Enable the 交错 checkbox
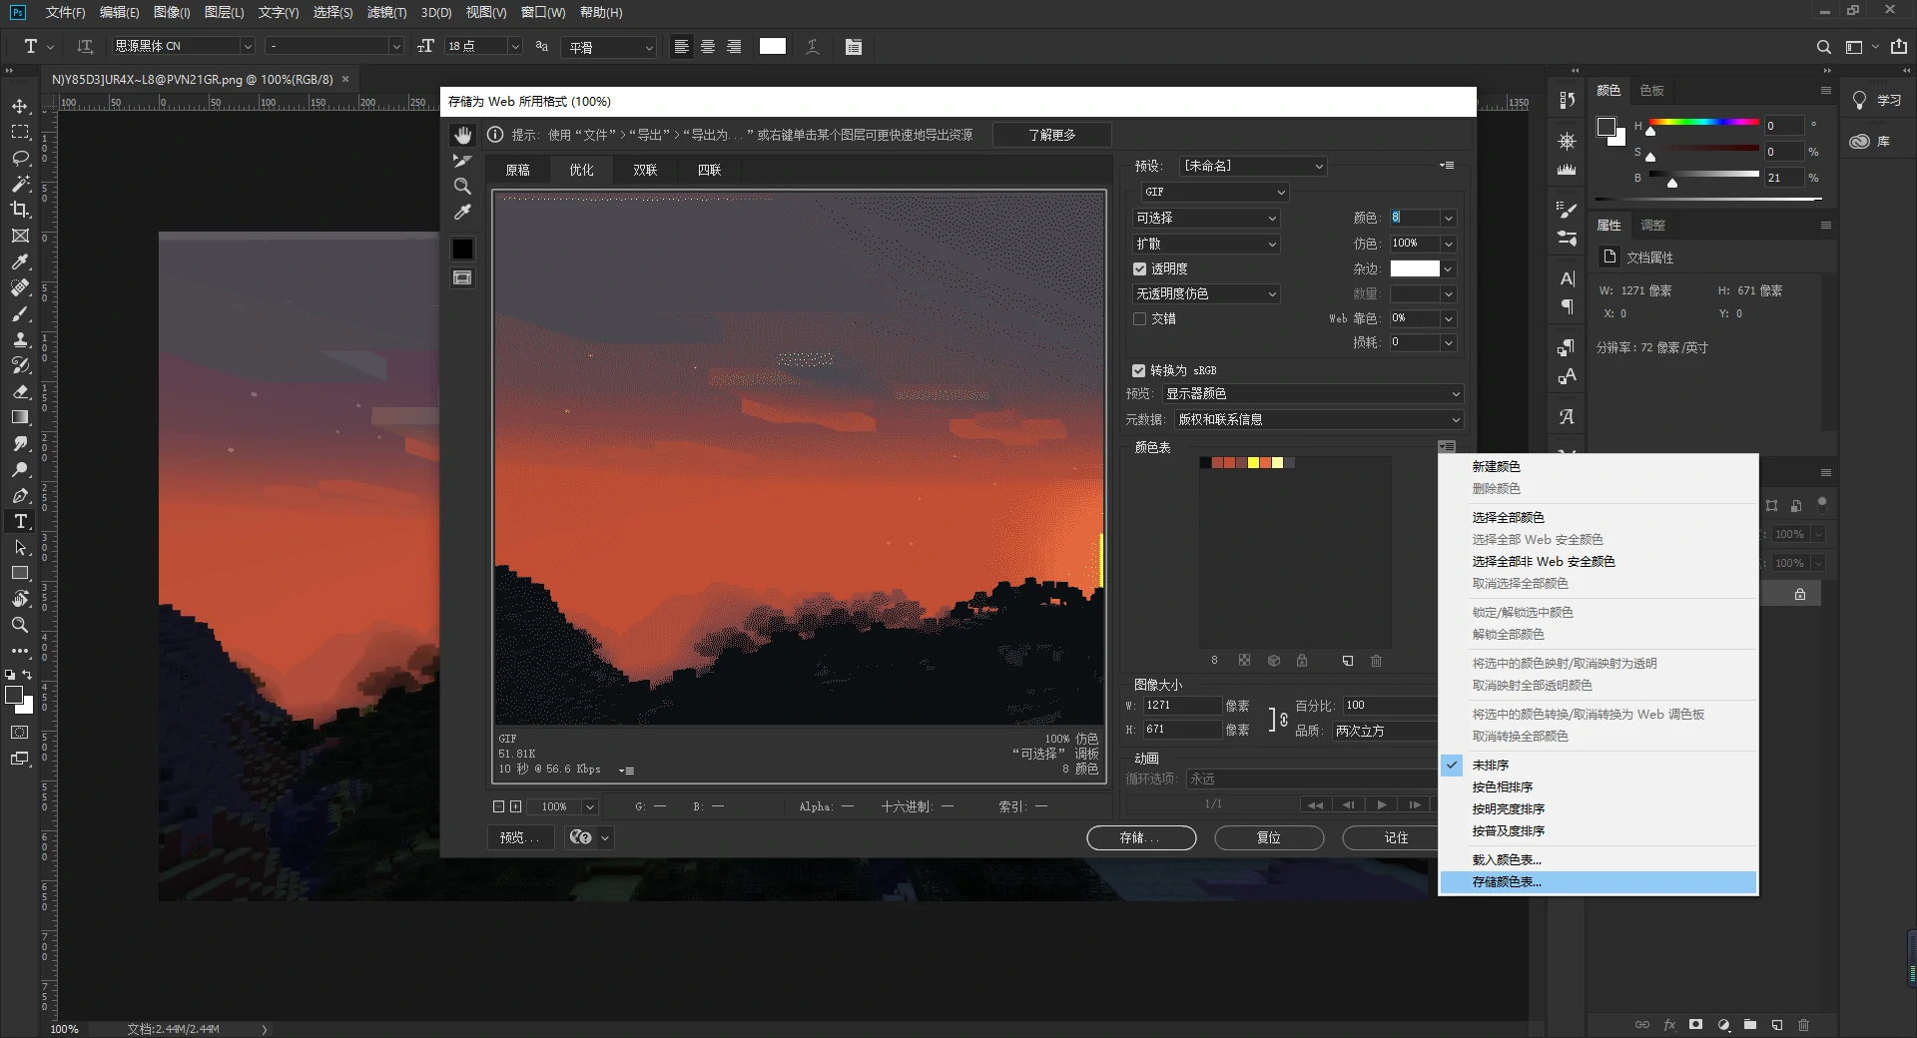 [x=1139, y=318]
